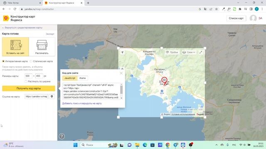Open 'Условия использования' link on map
Image resolution: width=266 pixels, height=149 pixels.
(183, 114)
